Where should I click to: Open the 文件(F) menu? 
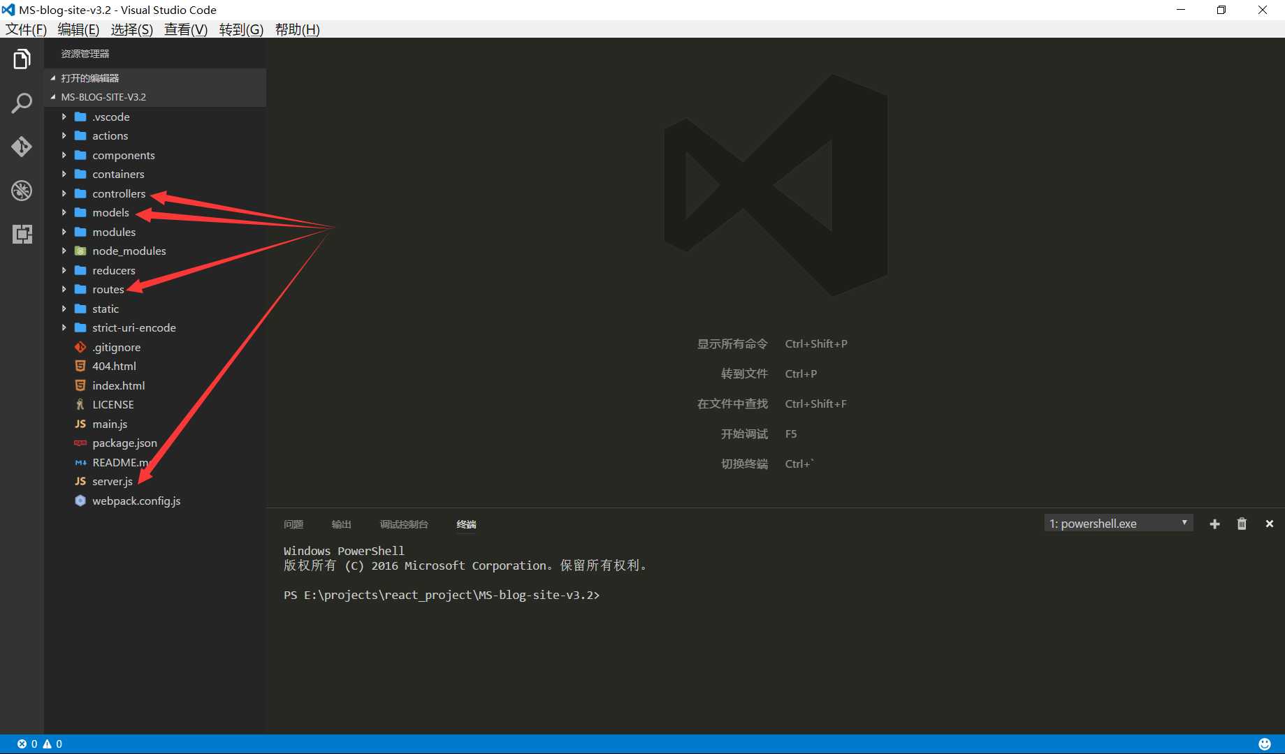(x=26, y=29)
